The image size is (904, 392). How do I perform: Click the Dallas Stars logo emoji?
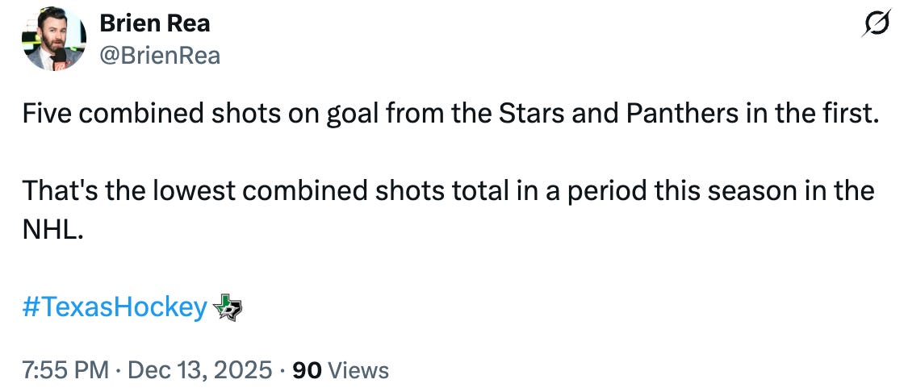(x=227, y=307)
